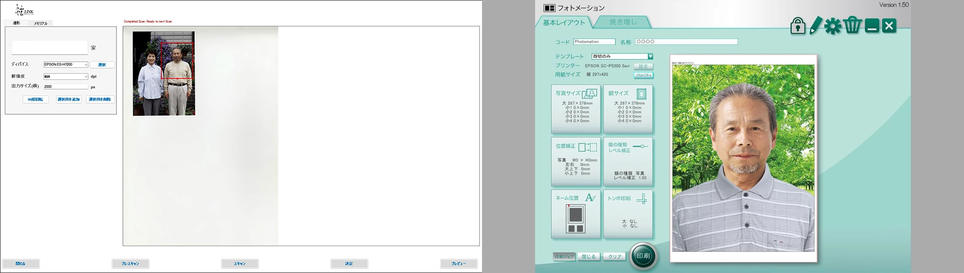Open the 位置補正 position correction panel
Viewport: 964px width, 273px height.
point(576,161)
